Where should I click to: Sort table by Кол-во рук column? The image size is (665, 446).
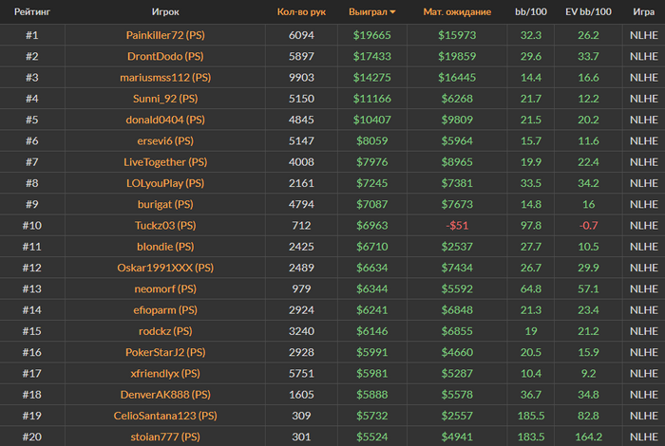point(301,11)
